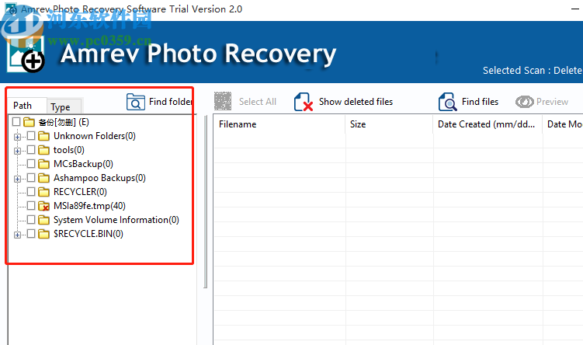Click the drive E folder icon

pyautogui.click(x=29, y=122)
